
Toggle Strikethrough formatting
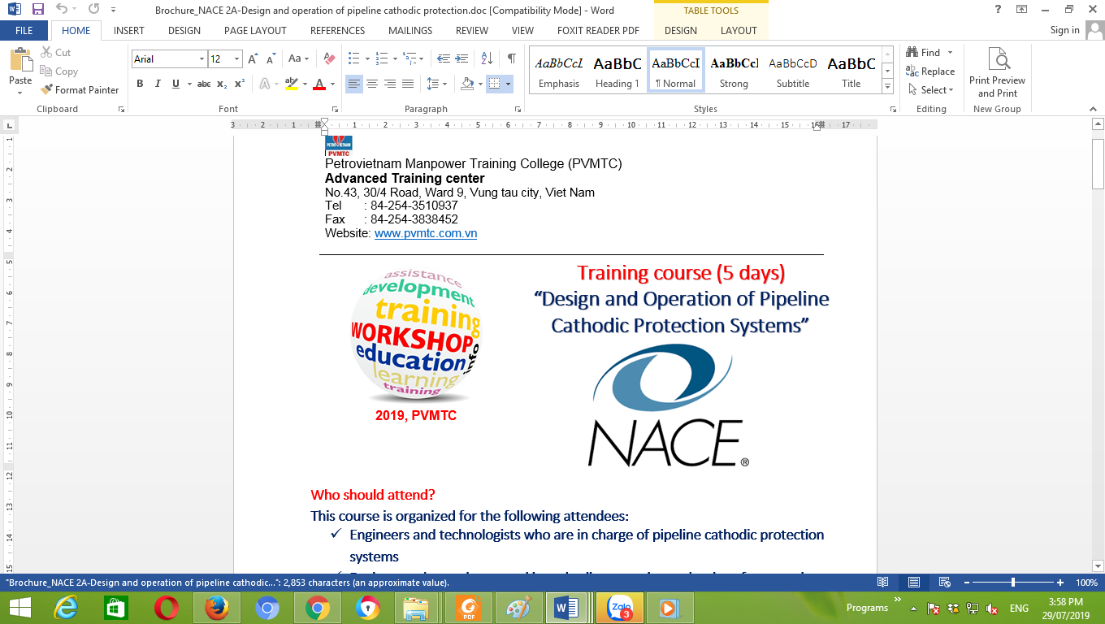point(204,84)
